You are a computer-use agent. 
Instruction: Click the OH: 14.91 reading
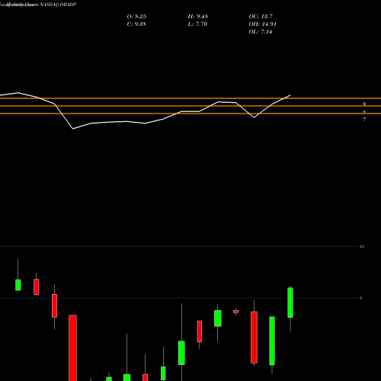click(x=263, y=24)
